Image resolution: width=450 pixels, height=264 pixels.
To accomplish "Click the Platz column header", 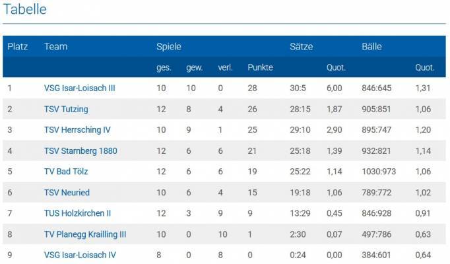I will [x=17, y=47].
